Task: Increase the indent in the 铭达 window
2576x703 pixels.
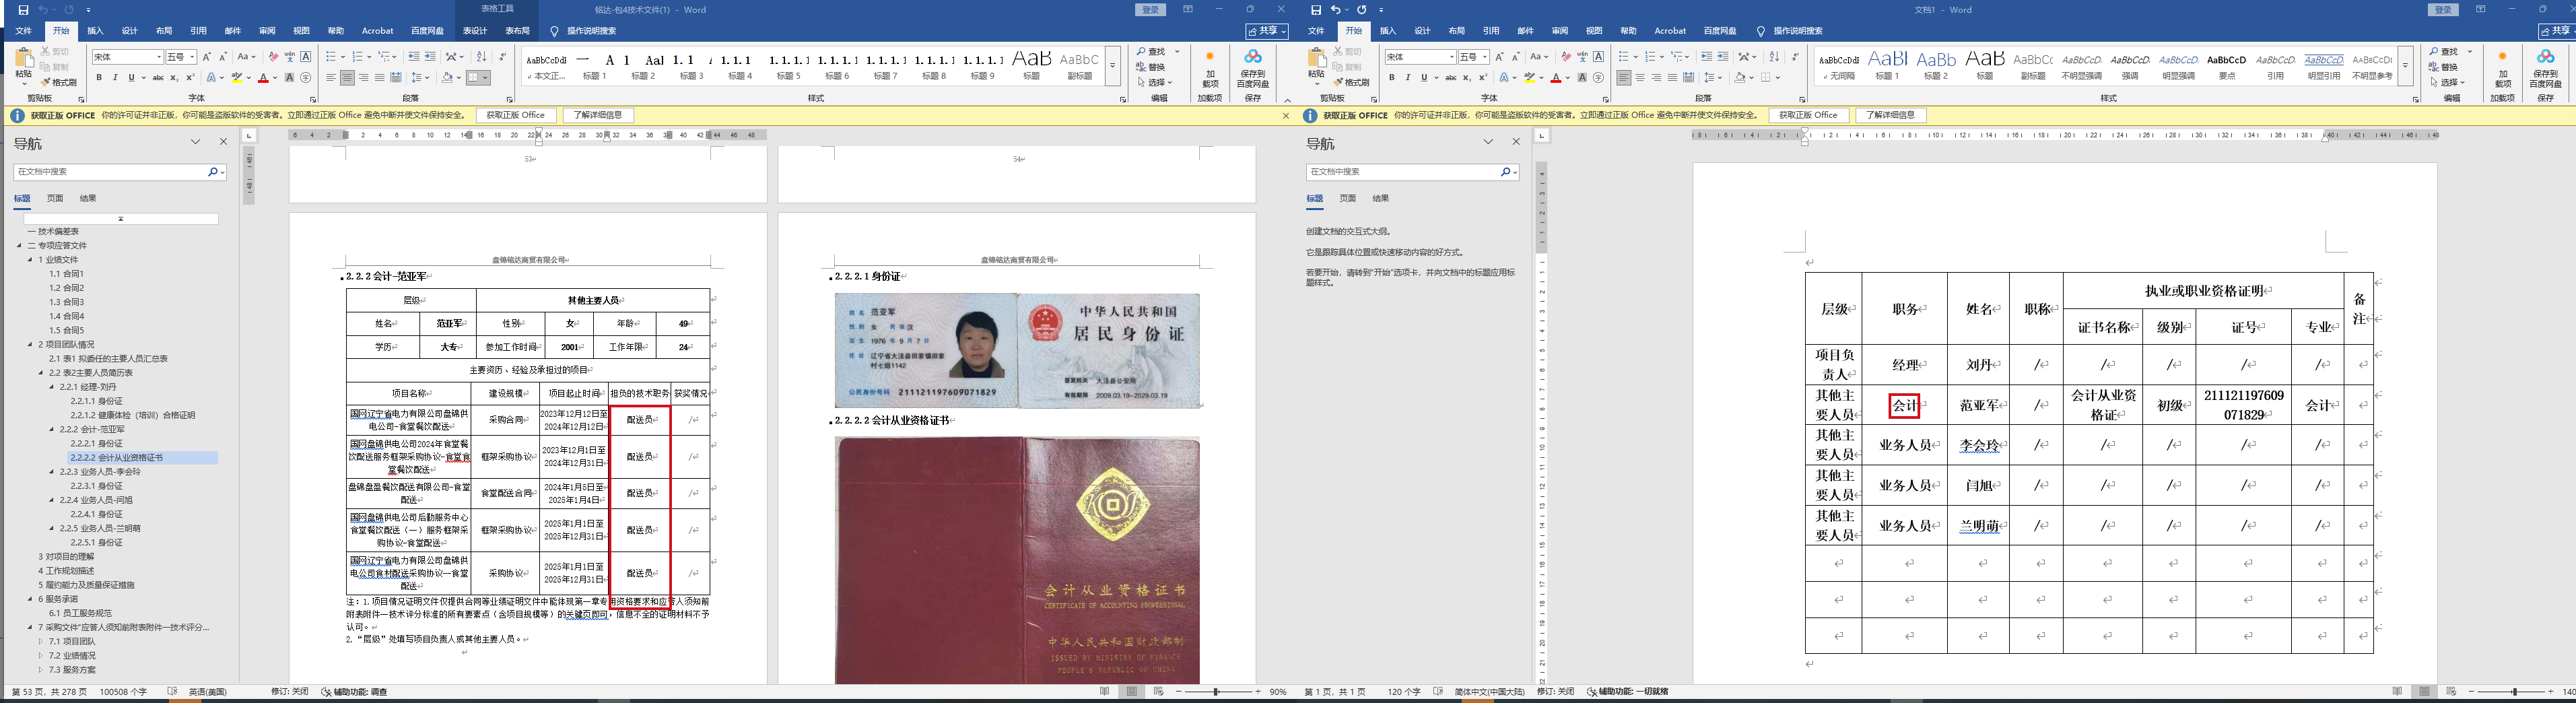Action: click(x=430, y=57)
